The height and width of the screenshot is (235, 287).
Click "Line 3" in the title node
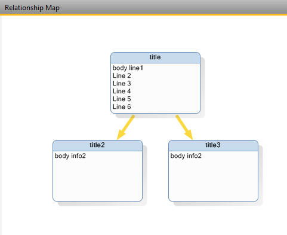[122, 84]
